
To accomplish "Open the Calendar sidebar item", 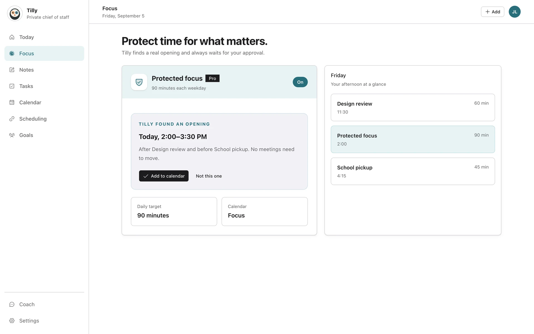I will [44, 102].
